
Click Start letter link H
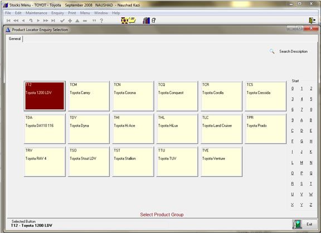tap(311, 141)
